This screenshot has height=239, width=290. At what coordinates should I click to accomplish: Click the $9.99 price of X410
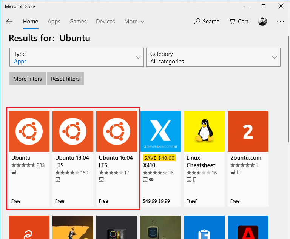tap(164, 201)
